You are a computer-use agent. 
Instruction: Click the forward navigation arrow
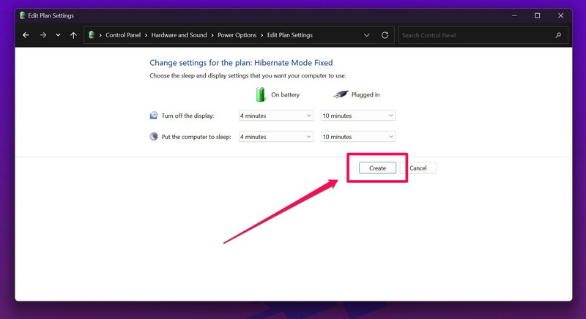[x=42, y=35]
